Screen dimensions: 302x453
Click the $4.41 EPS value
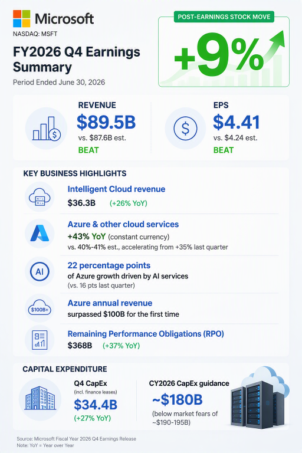click(x=237, y=122)
